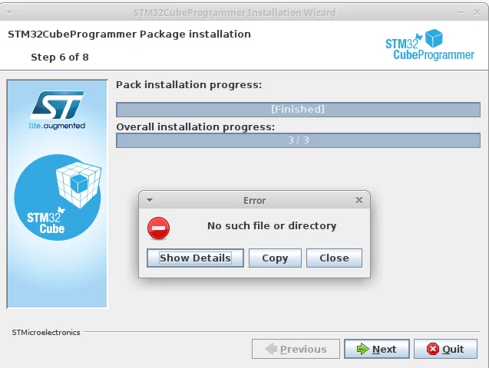Click the red error stop icon

158,228
